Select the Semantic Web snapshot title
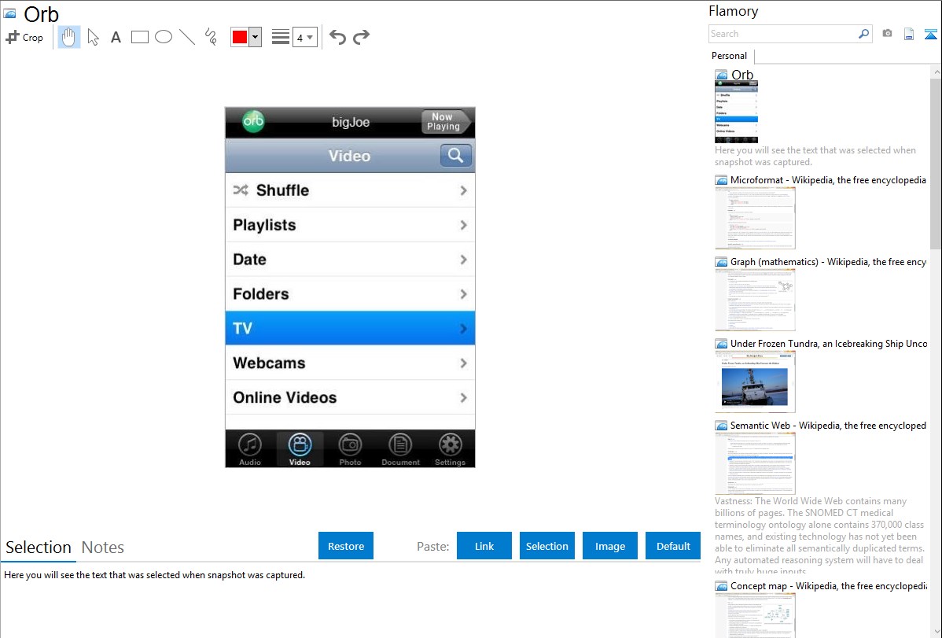The height and width of the screenshot is (638, 942). [x=828, y=426]
